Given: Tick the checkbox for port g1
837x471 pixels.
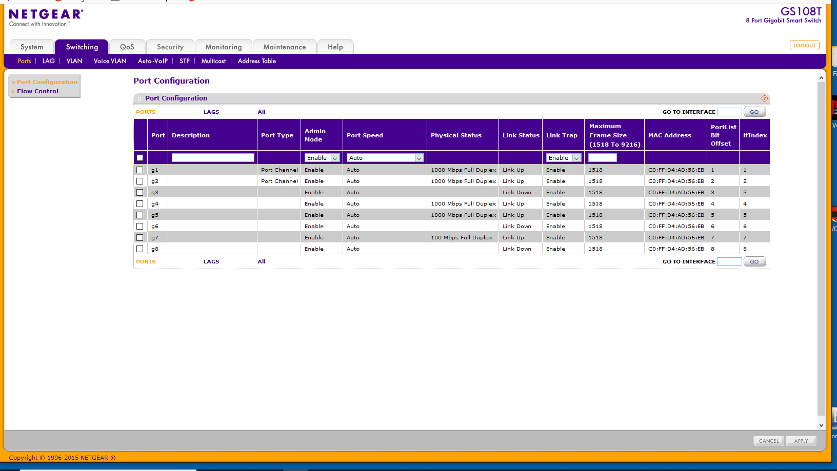Looking at the screenshot, I should coord(139,170).
